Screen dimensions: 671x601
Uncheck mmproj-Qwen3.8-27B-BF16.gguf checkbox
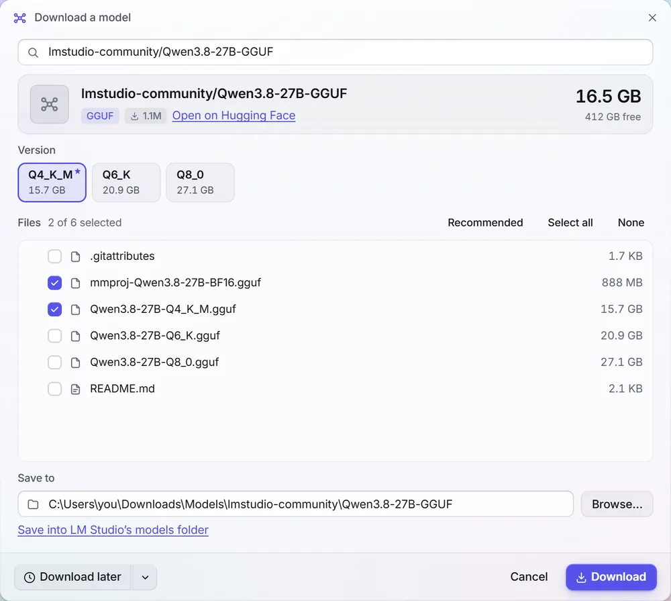54,283
